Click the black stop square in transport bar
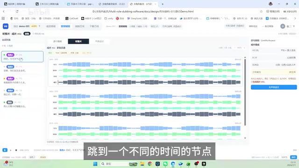This screenshot has height=168, width=299. [x=16, y=150]
